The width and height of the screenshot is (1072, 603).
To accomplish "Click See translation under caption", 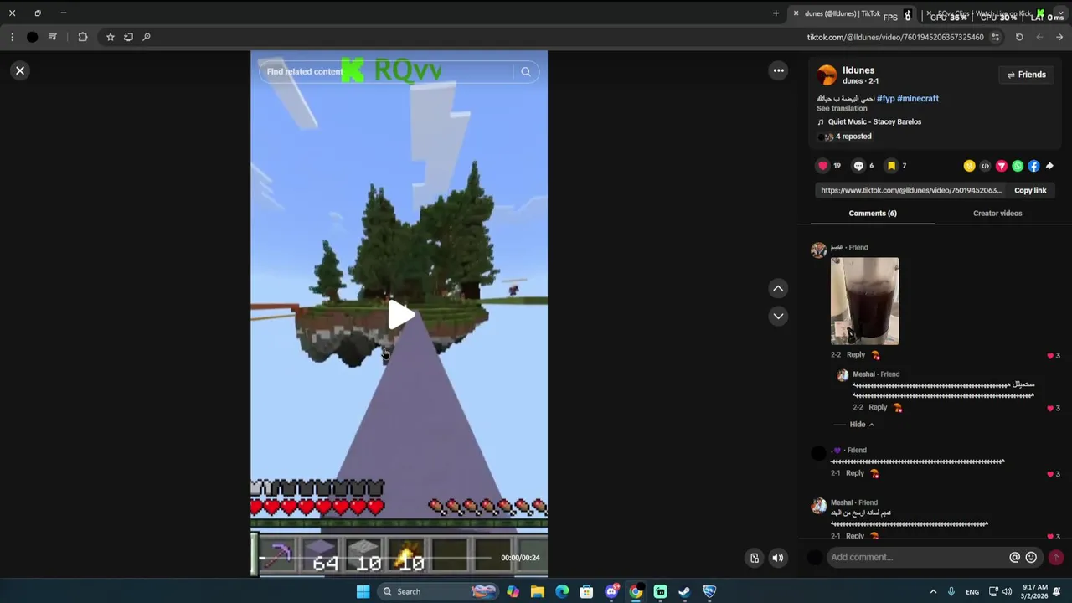I will [x=842, y=109].
